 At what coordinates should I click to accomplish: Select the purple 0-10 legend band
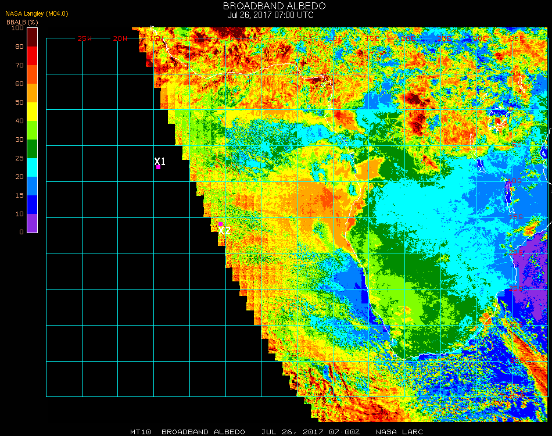(x=33, y=223)
